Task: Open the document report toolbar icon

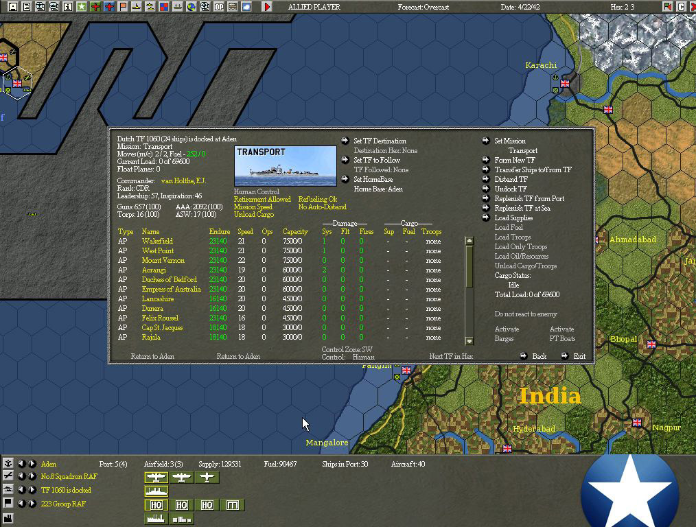Action: click(26, 7)
